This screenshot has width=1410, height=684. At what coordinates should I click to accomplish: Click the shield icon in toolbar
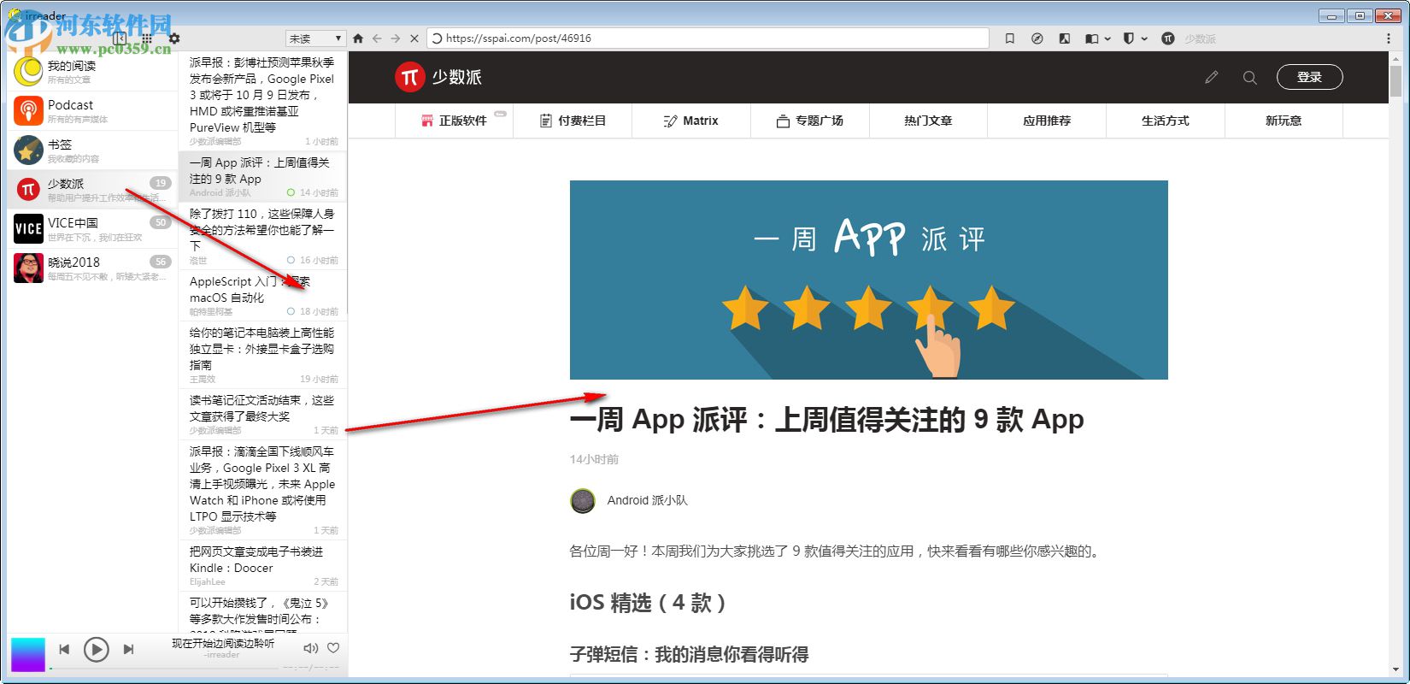click(1128, 38)
